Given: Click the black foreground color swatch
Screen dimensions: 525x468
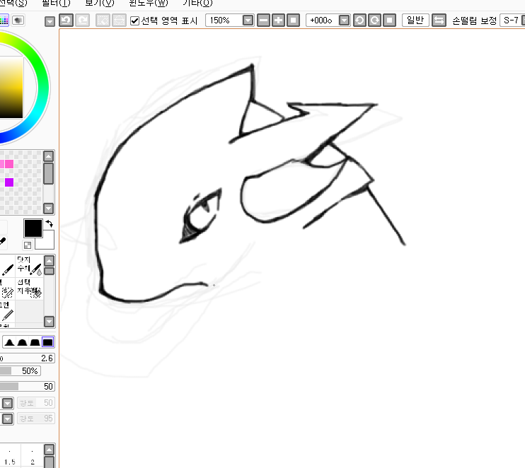Looking at the screenshot, I should tap(33, 228).
